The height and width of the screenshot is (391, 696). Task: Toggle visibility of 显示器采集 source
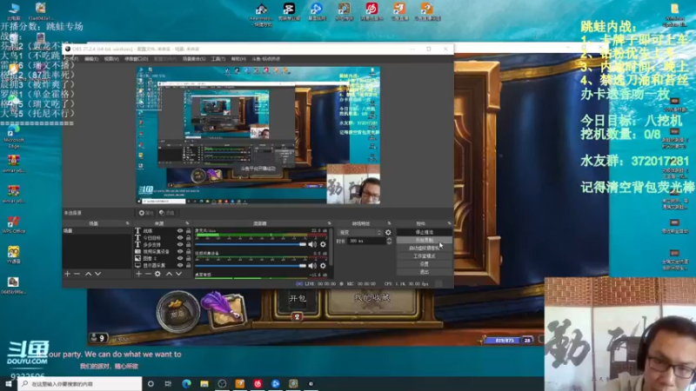[x=180, y=265]
